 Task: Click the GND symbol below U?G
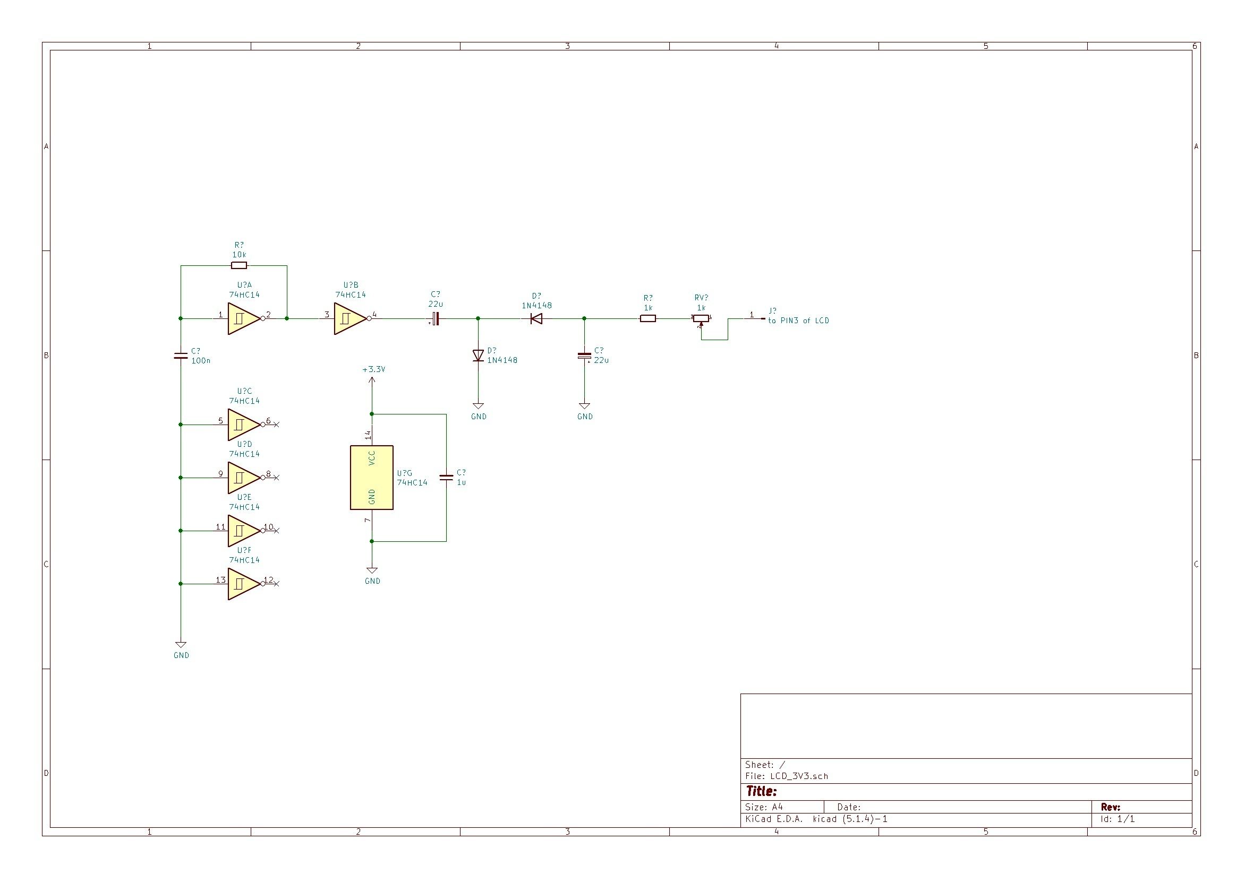click(372, 570)
